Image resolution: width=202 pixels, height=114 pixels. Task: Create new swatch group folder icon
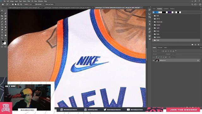point(192,45)
